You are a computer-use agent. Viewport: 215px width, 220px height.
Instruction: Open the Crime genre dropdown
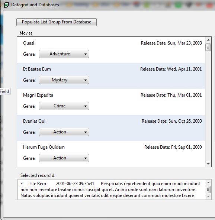[64, 106]
